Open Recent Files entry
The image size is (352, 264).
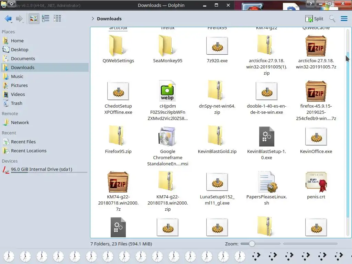44,142
